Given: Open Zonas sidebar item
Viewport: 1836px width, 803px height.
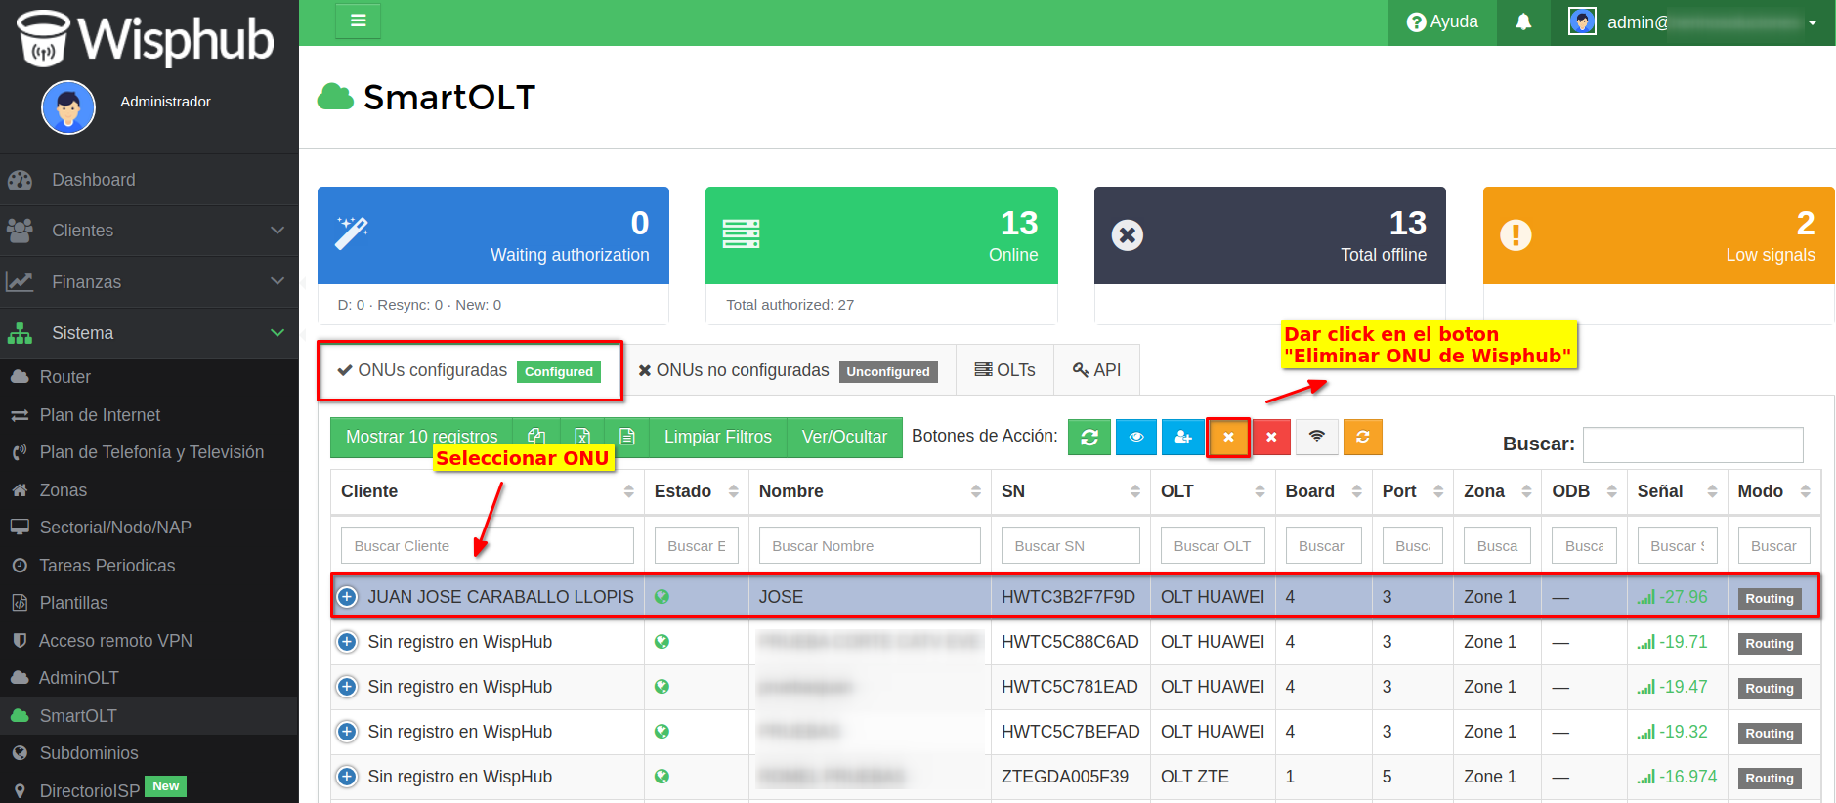Looking at the screenshot, I should (149, 490).
